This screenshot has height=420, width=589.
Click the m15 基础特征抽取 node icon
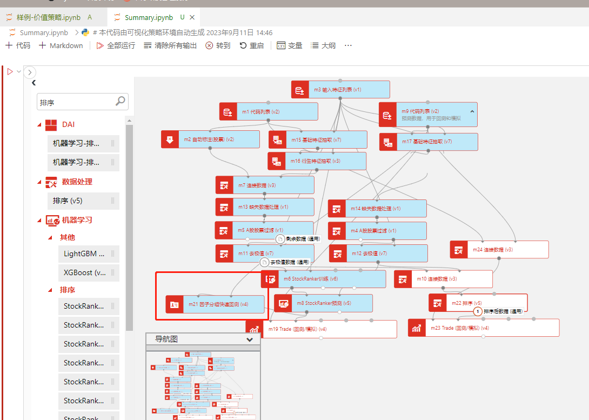[x=278, y=140]
